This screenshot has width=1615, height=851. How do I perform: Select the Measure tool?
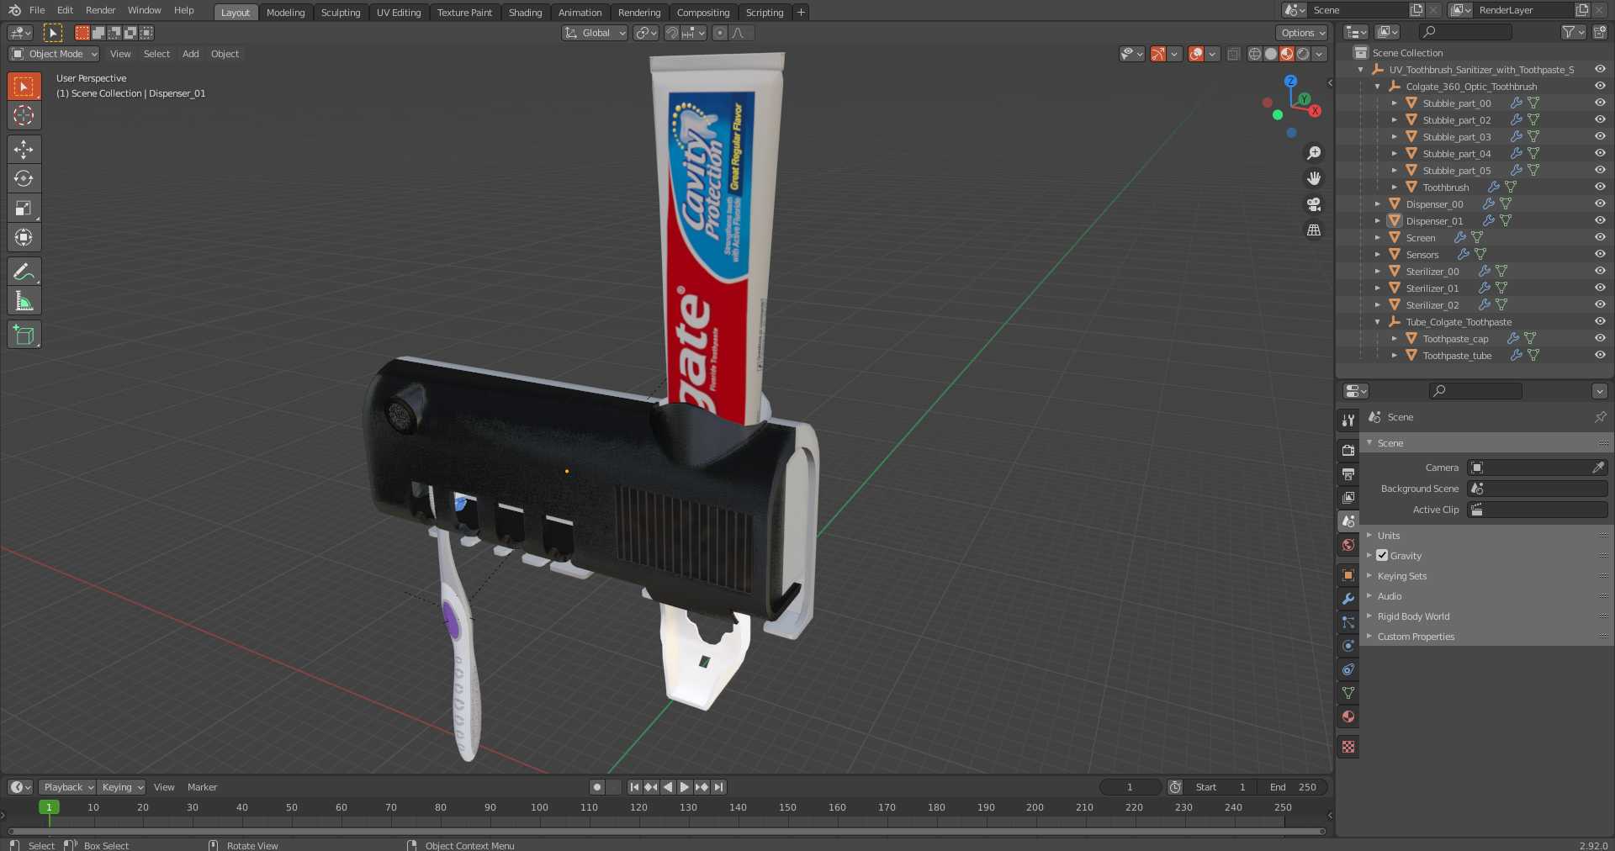(24, 301)
